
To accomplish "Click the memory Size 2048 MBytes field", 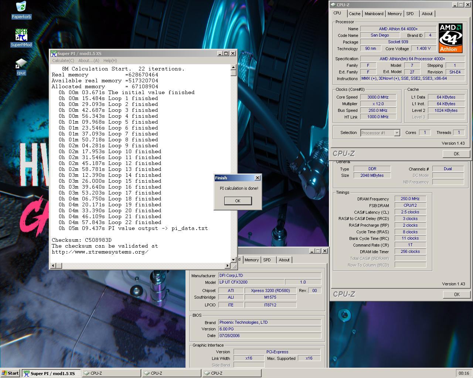I will click(x=372, y=175).
